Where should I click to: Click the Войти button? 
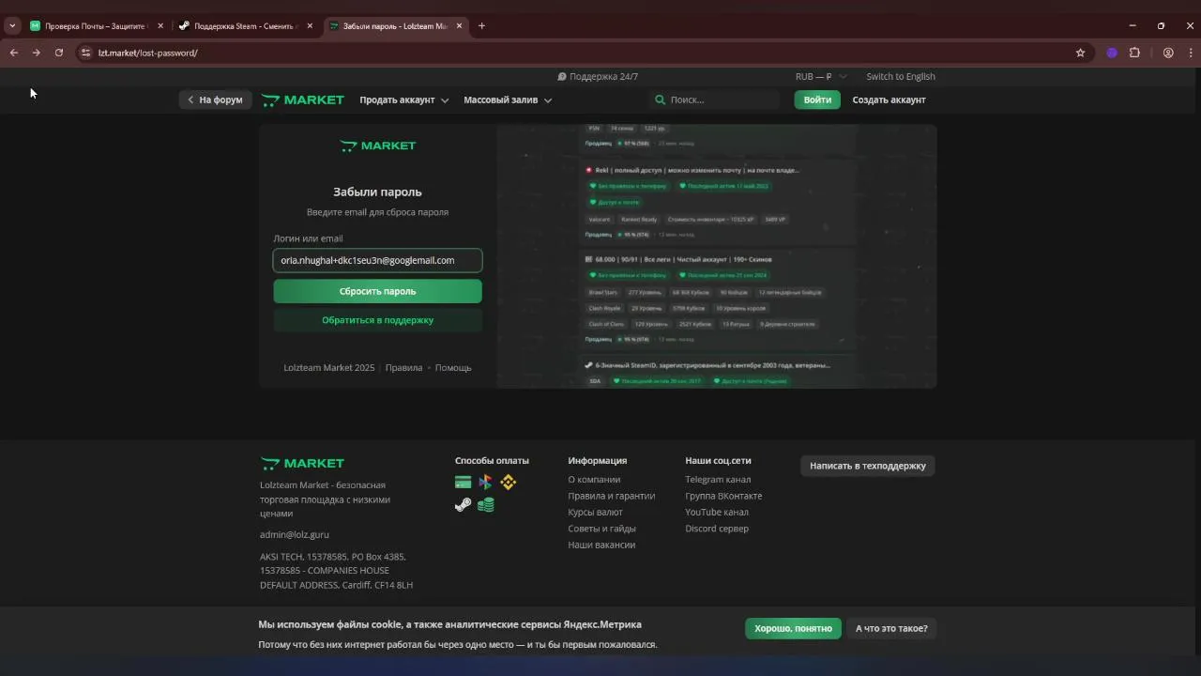(817, 100)
